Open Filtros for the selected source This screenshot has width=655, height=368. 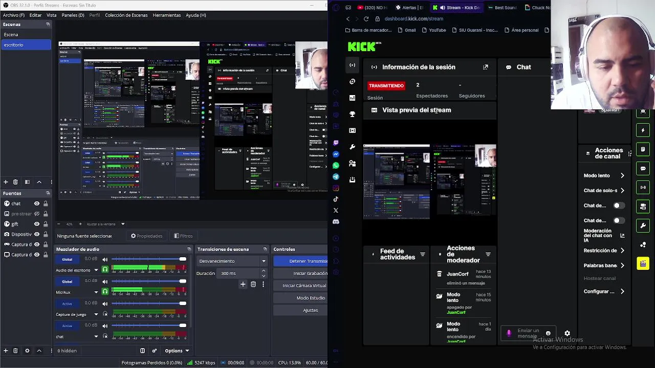(183, 236)
